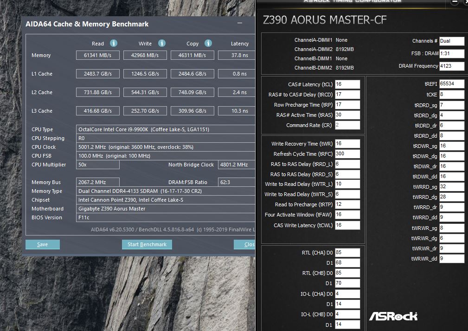Image resolution: width=468 pixels, height=331 pixels.
Task: Click the IO-L (CHB) D1 field
Action: [347, 325]
